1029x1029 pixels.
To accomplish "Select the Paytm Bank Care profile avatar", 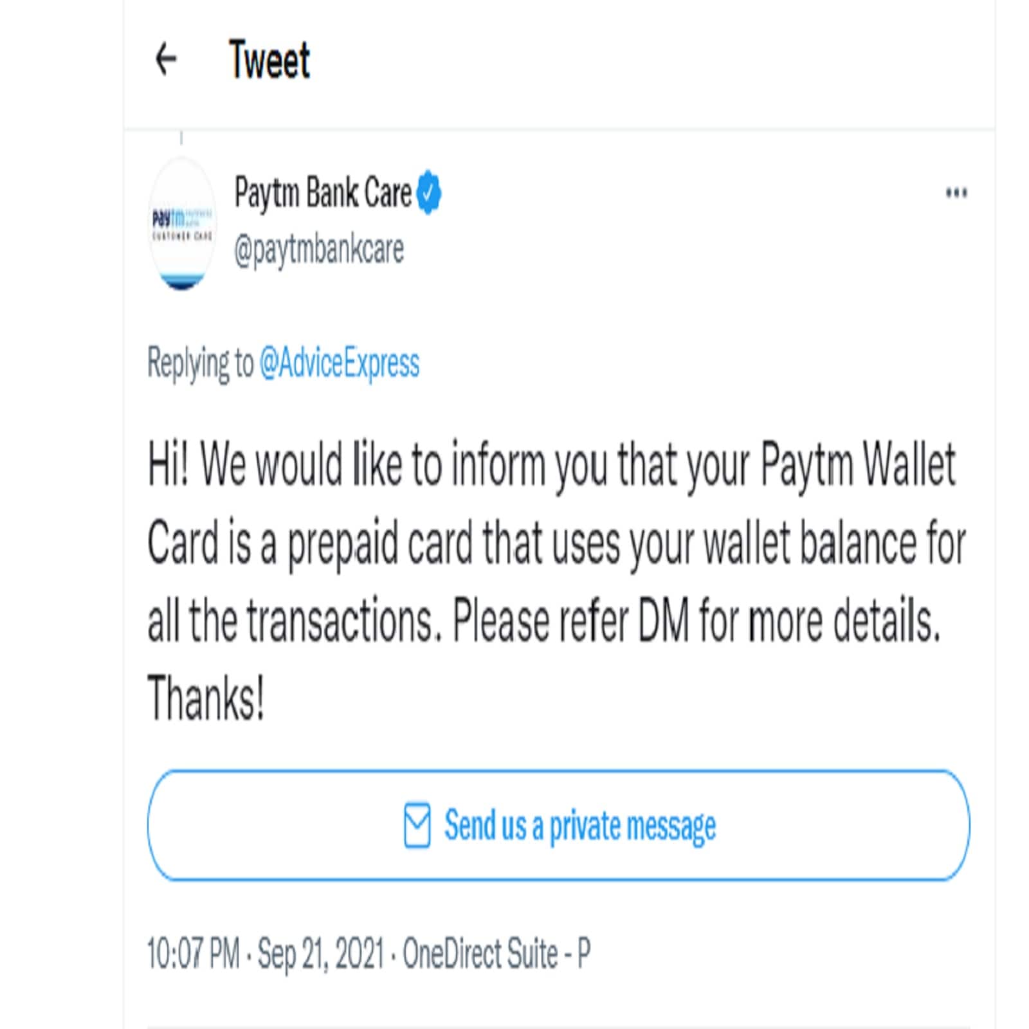I will pyautogui.click(x=182, y=219).
